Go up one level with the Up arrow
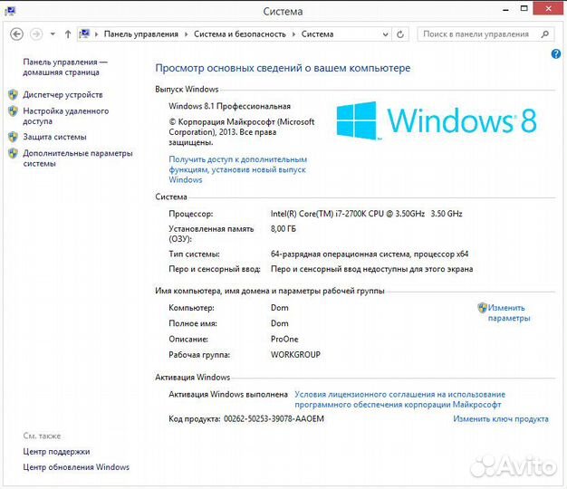 coord(68,34)
